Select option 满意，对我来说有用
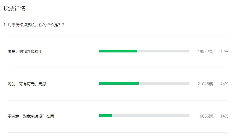This screenshot has height=138, width=235. point(25,52)
